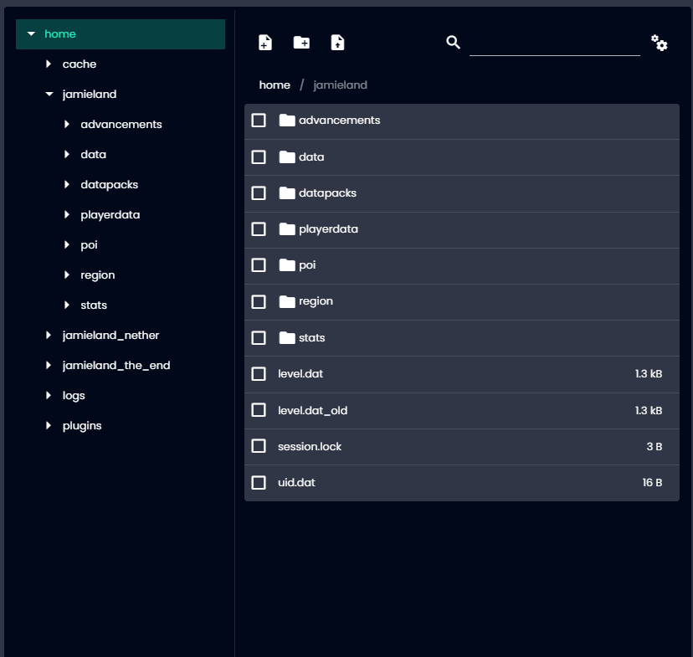This screenshot has width=693, height=657.
Task: Click the stats folder icon in file list
Action: (287, 338)
